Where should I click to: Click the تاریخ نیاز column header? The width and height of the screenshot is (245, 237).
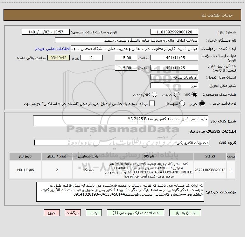(x=25, y=156)
